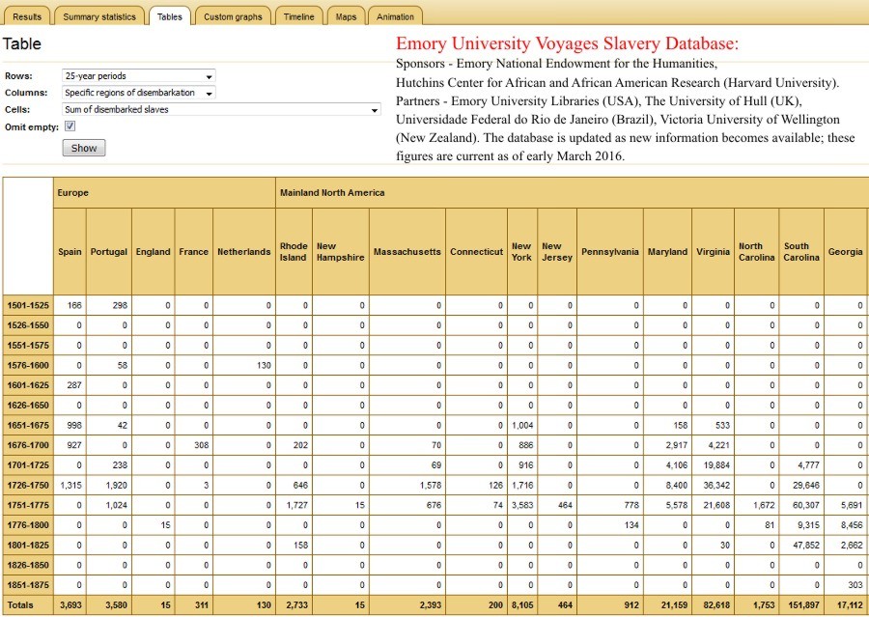Open the Columns dropdown for disembarkation regions
Screen dimensions: 869x617
point(138,93)
